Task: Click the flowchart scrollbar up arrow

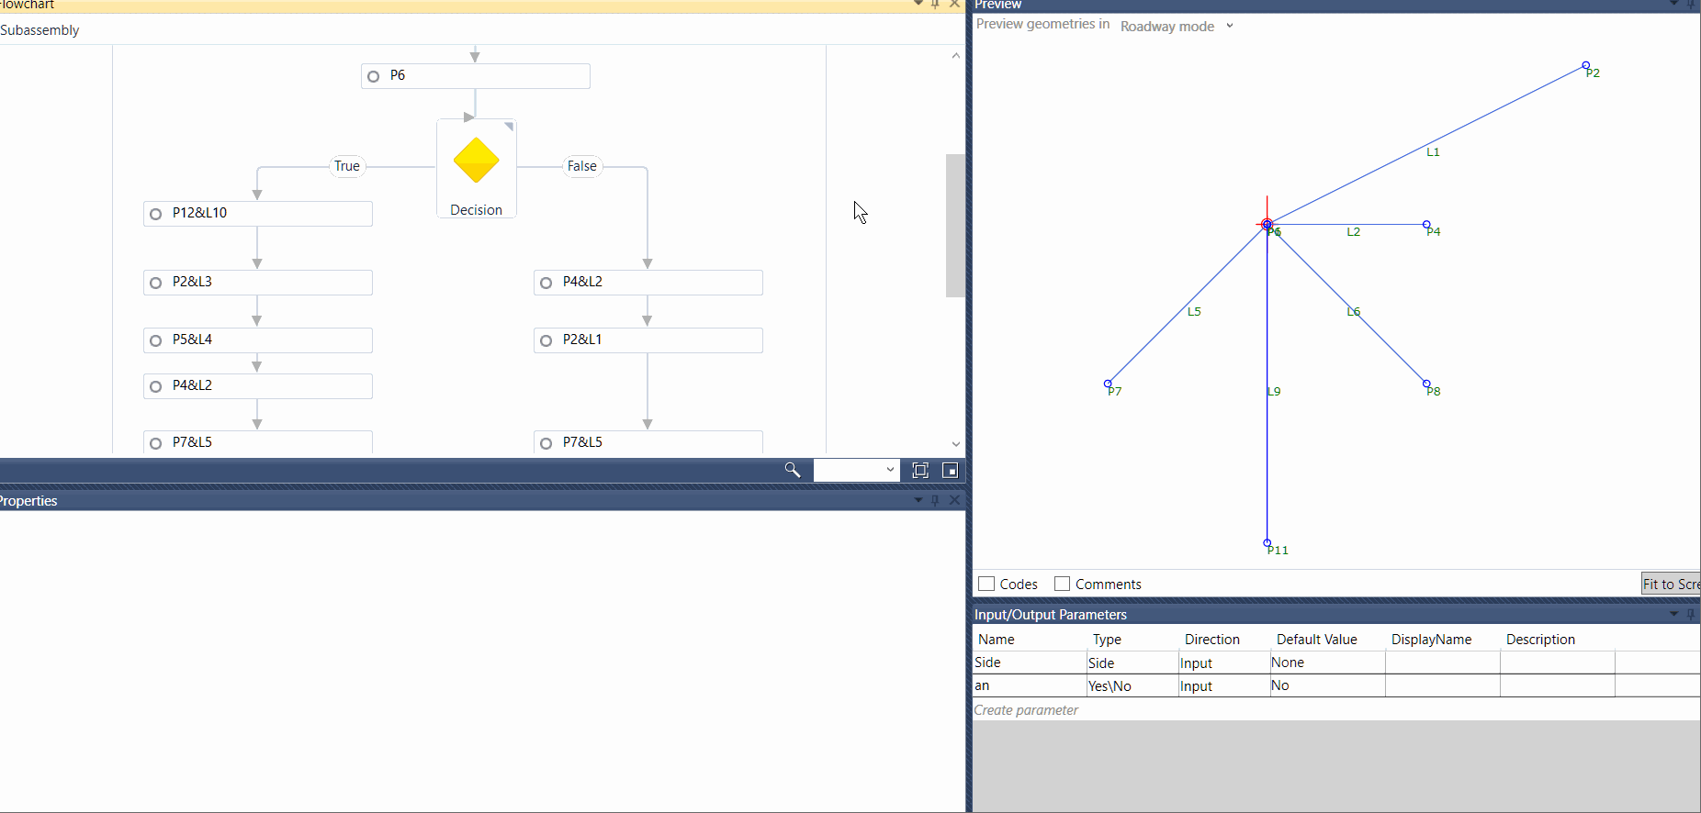Action: pos(956,55)
